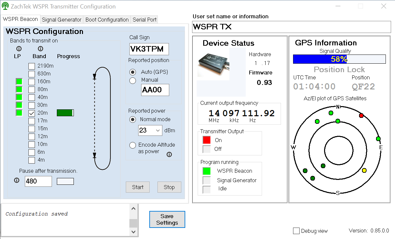
Task: Click the info icon next to the Pause after transmission field
Action: pyautogui.click(x=17, y=180)
